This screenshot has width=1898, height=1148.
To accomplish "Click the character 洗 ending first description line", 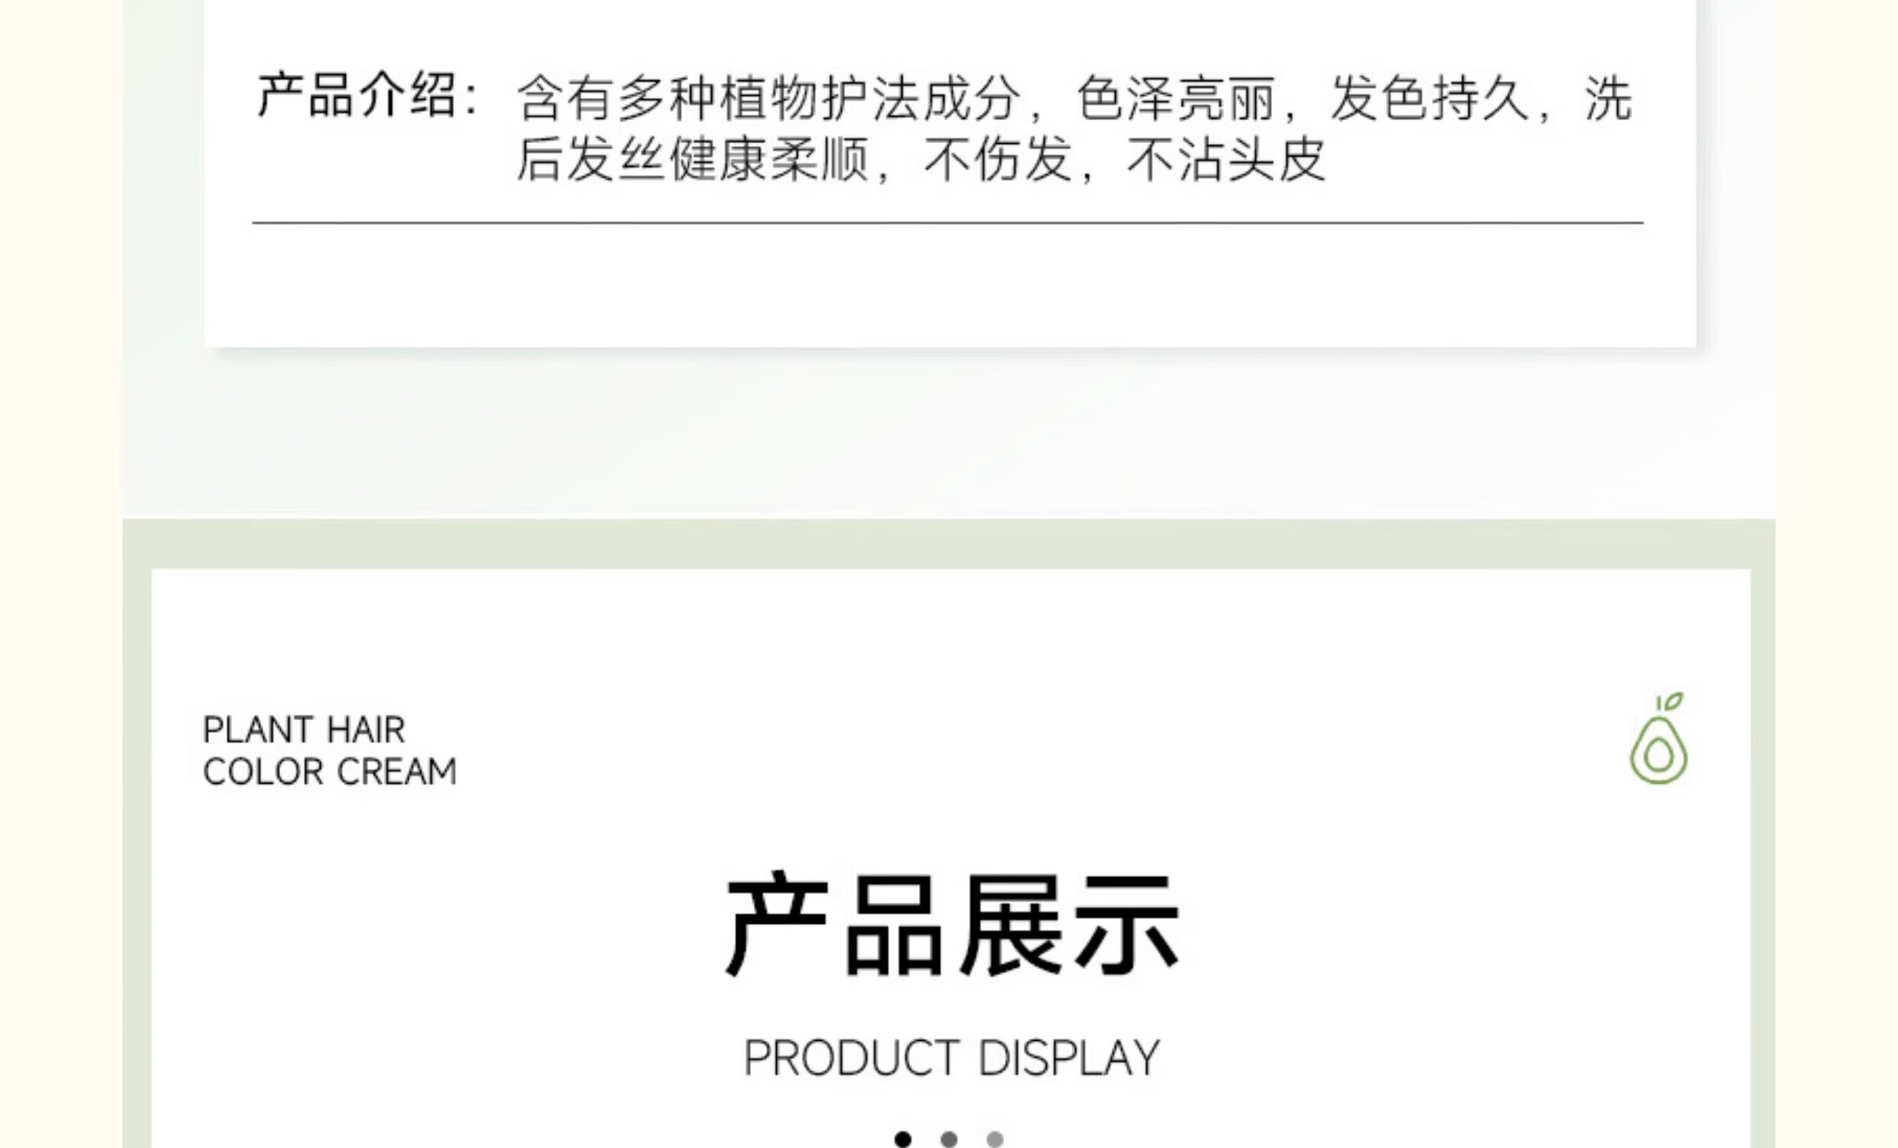I will click(x=1609, y=99).
